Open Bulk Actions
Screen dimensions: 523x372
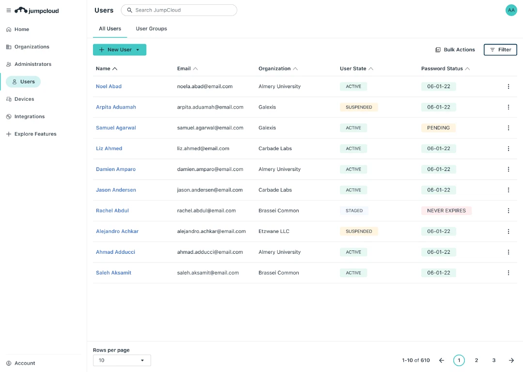pos(455,50)
